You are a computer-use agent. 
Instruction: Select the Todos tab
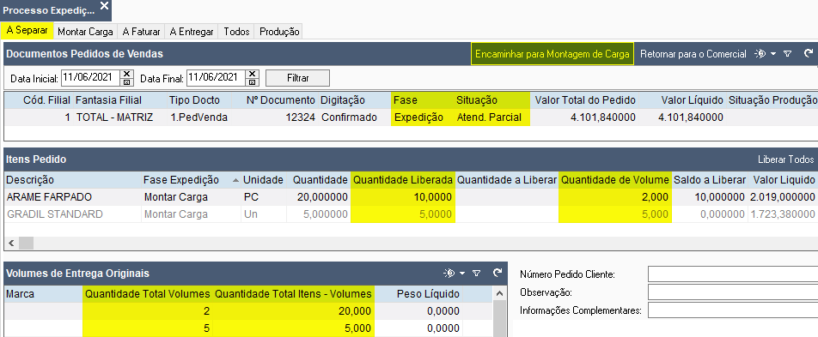236,31
